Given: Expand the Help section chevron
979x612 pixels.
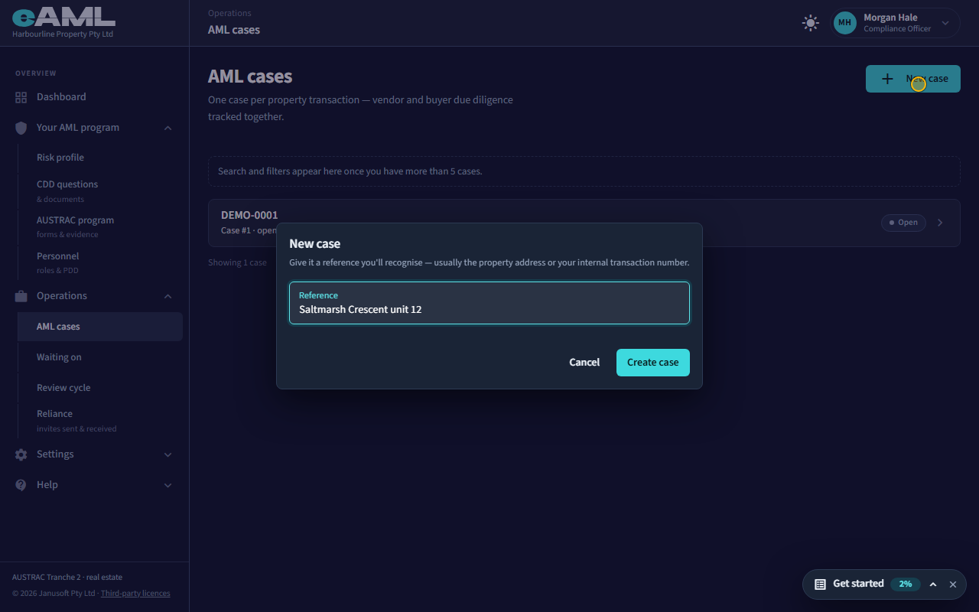Looking at the screenshot, I should 168,485.
